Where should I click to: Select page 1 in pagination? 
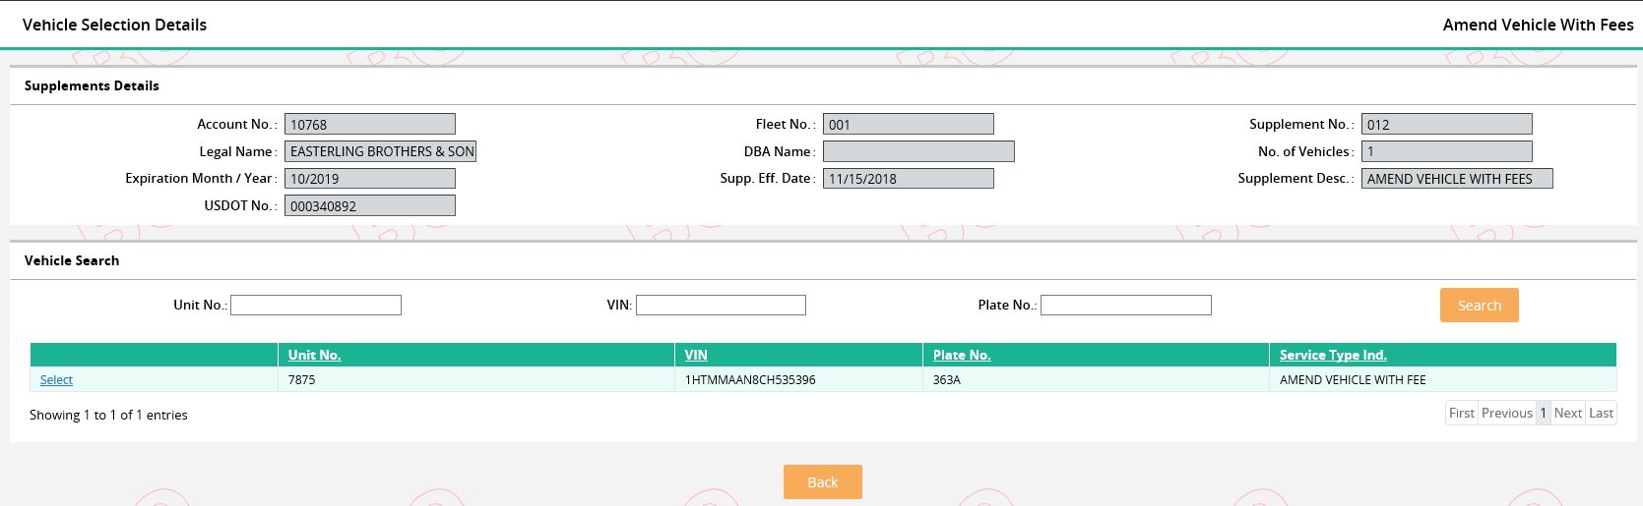point(1544,413)
